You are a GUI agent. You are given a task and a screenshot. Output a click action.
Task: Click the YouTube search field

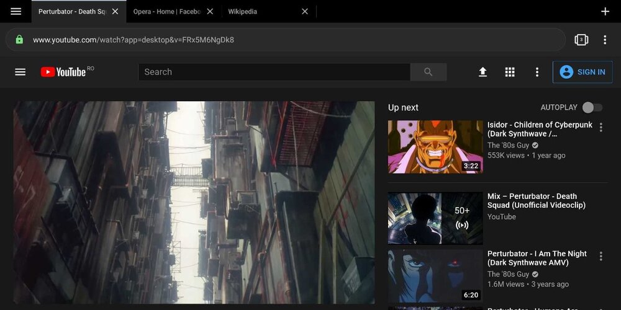tap(274, 72)
